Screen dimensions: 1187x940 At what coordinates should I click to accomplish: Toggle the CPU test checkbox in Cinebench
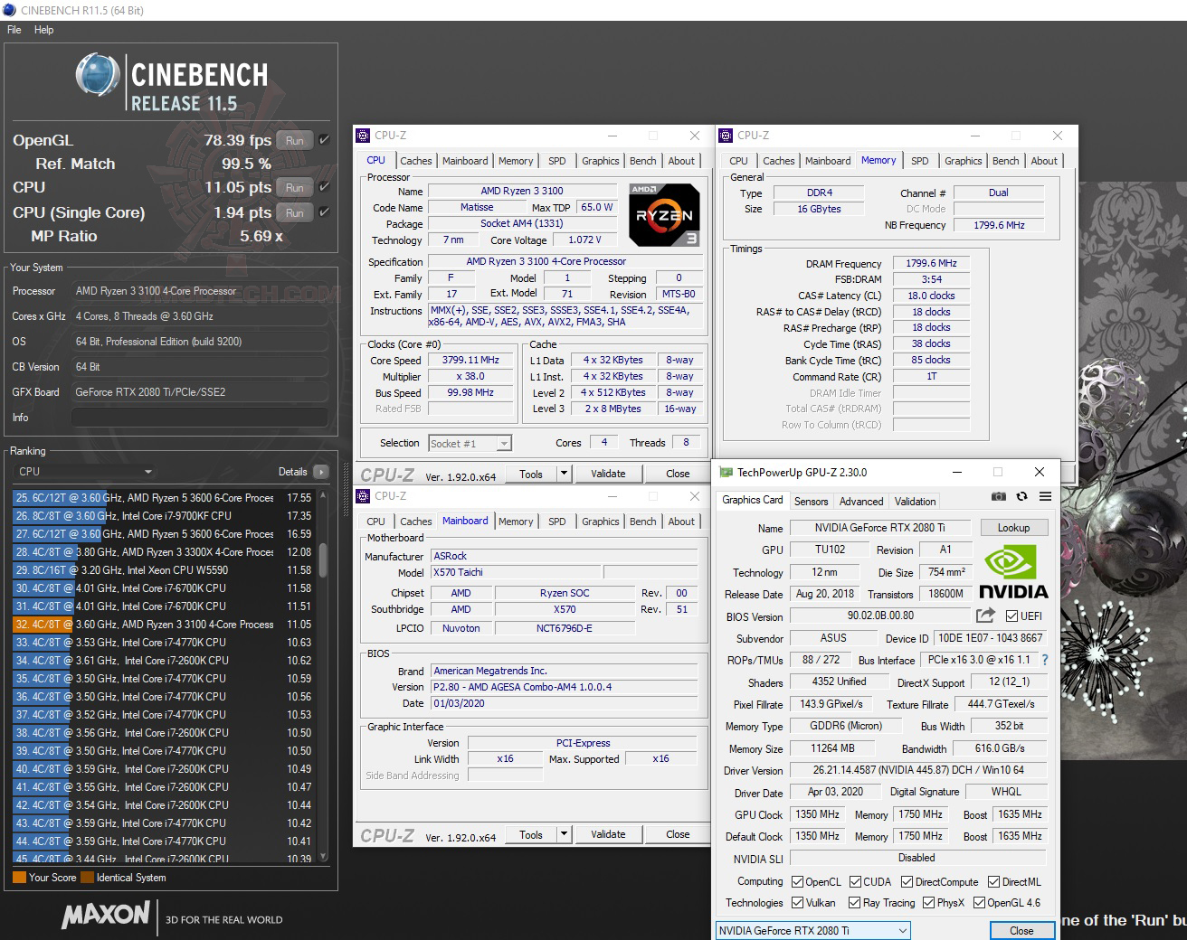pyautogui.click(x=324, y=187)
